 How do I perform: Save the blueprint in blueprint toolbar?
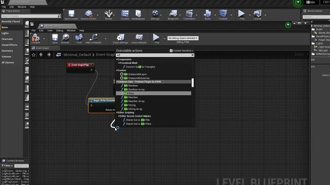(55, 39)
